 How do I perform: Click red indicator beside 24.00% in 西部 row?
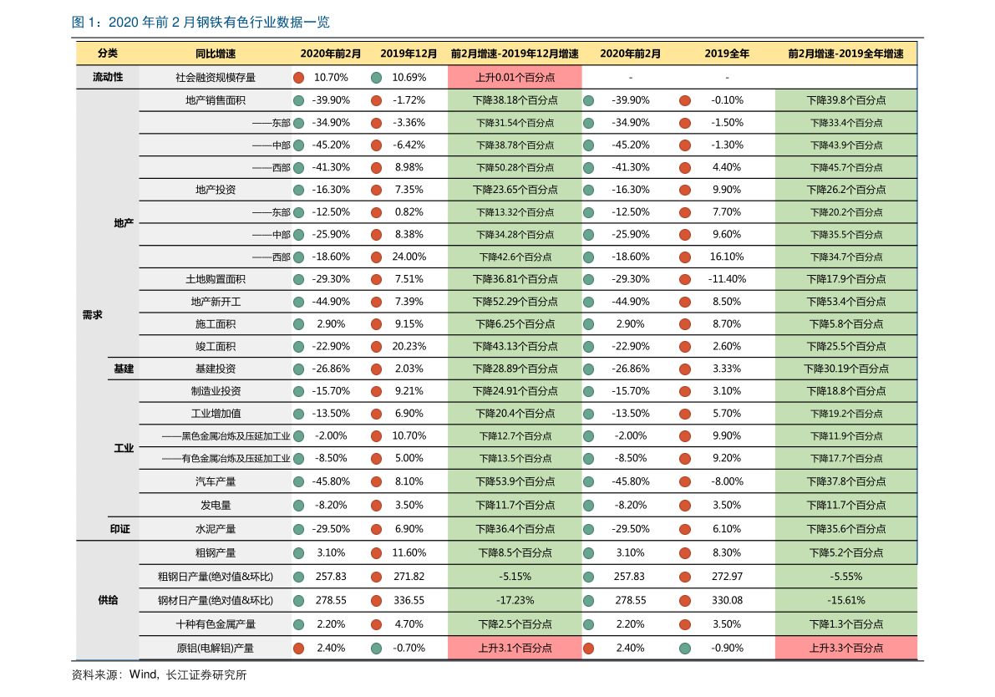click(x=376, y=257)
